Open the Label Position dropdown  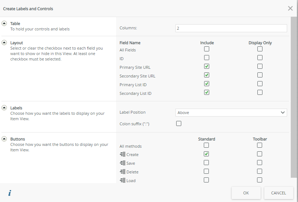pos(231,113)
